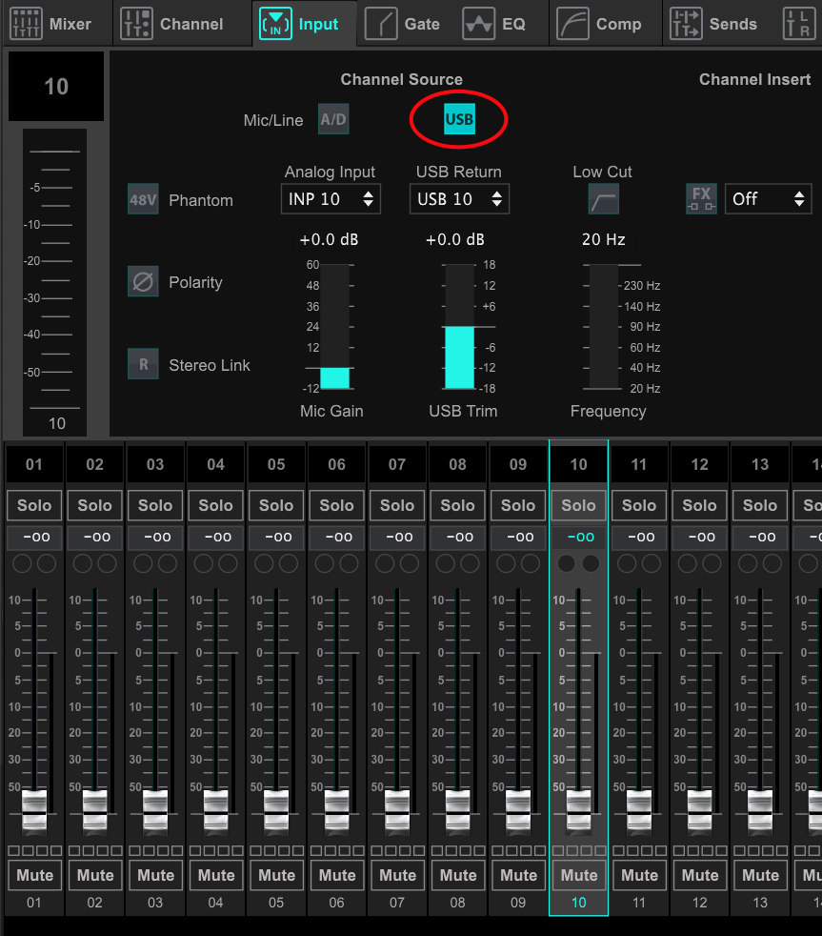Toggle the Stereo Link R button
Viewport: 822px width, 936px height.
(144, 364)
